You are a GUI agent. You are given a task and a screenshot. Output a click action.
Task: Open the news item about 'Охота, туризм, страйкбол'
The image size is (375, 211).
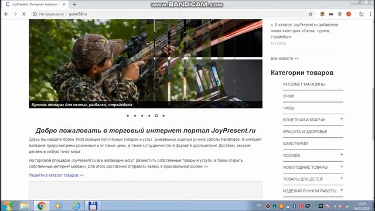(305, 31)
